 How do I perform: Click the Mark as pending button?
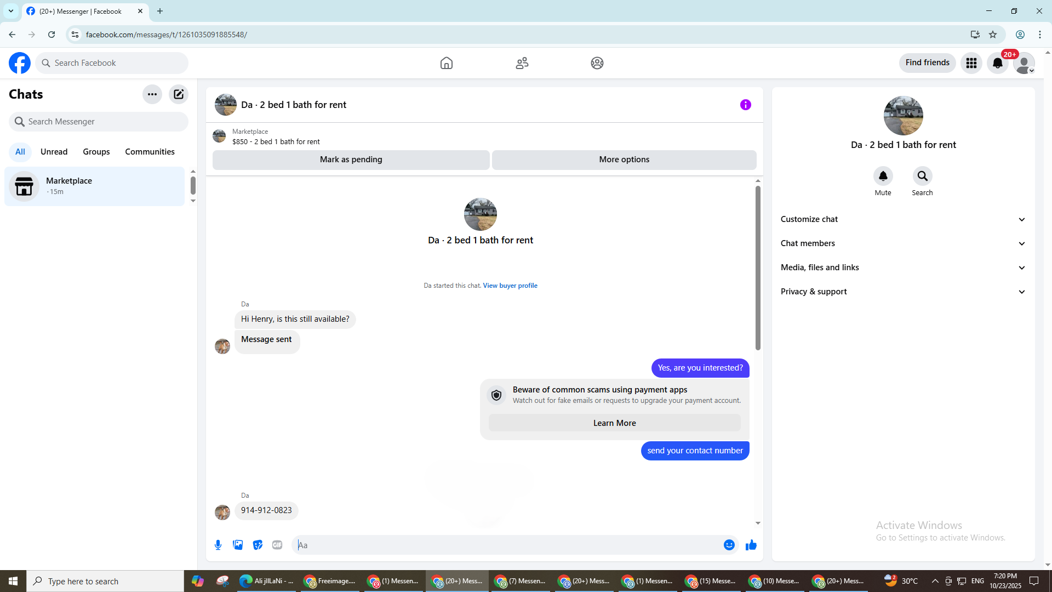351,160
